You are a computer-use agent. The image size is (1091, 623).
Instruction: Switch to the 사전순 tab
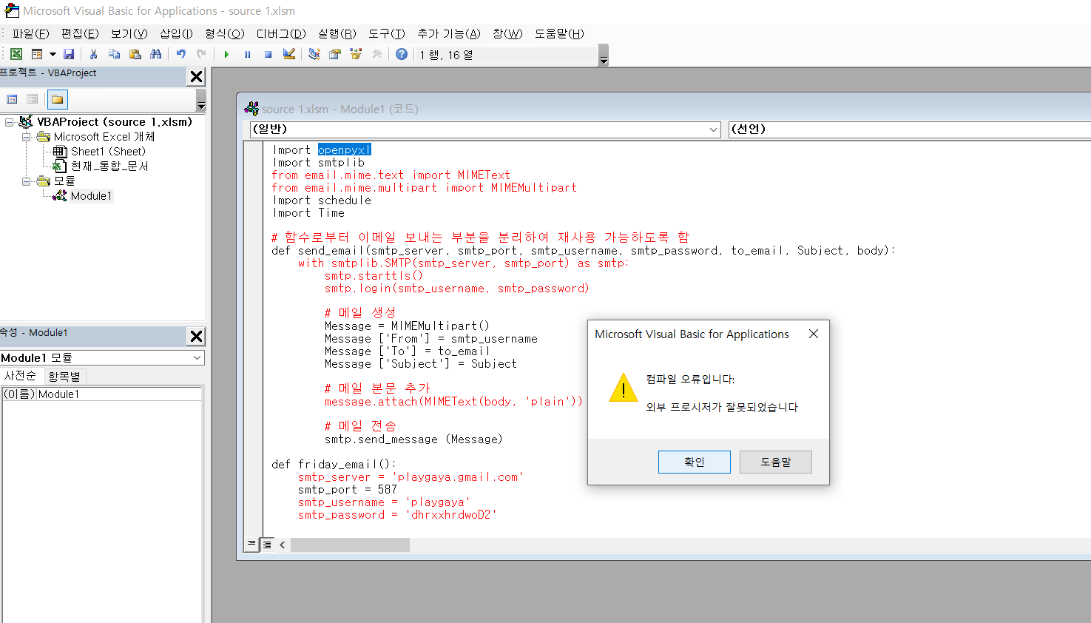(x=21, y=376)
